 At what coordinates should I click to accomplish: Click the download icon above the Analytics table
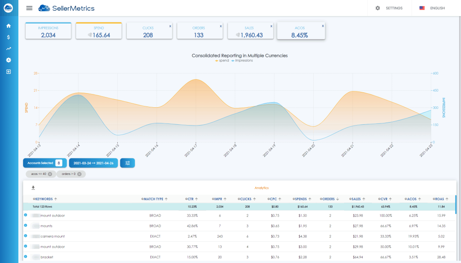(x=32, y=188)
